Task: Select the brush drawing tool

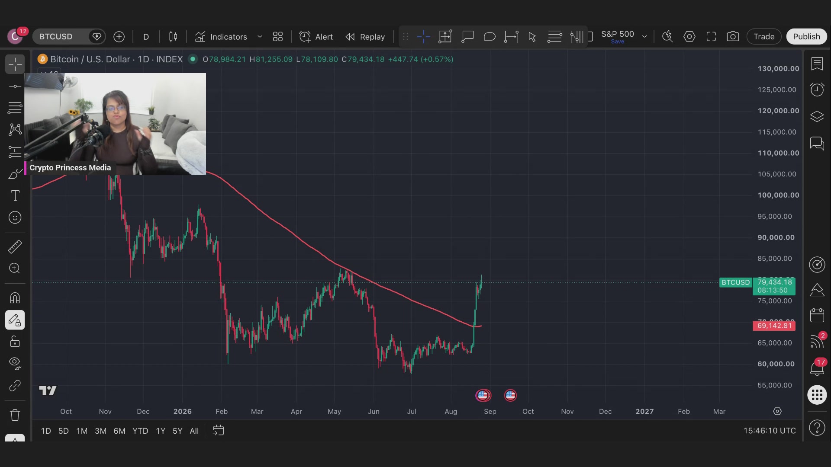Action: [15, 174]
